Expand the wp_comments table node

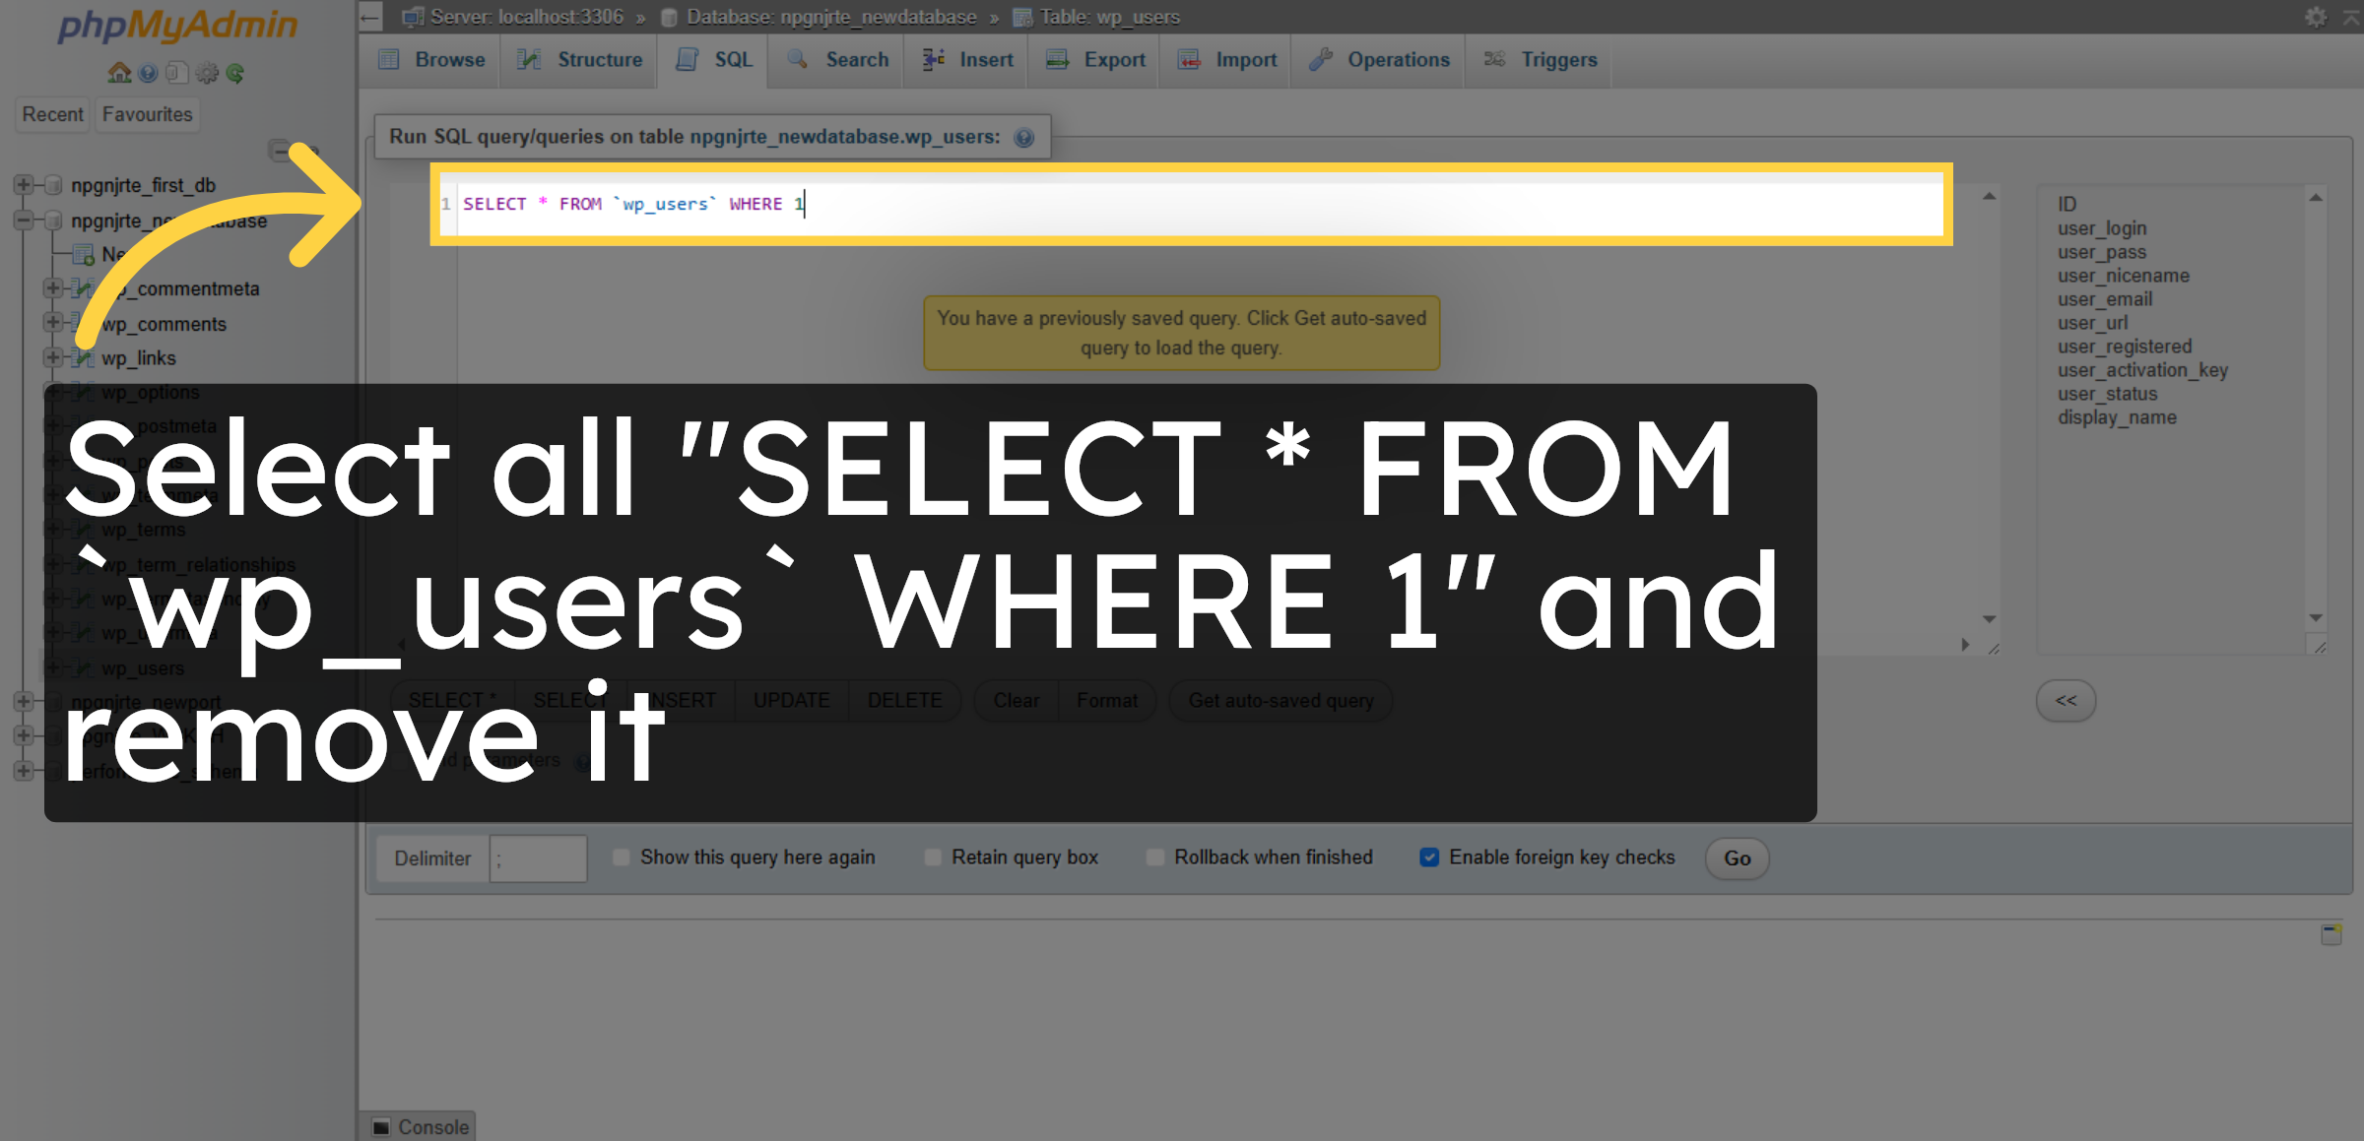pos(52,323)
